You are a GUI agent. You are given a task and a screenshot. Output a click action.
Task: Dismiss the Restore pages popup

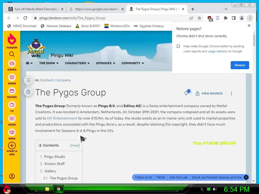(249, 26)
